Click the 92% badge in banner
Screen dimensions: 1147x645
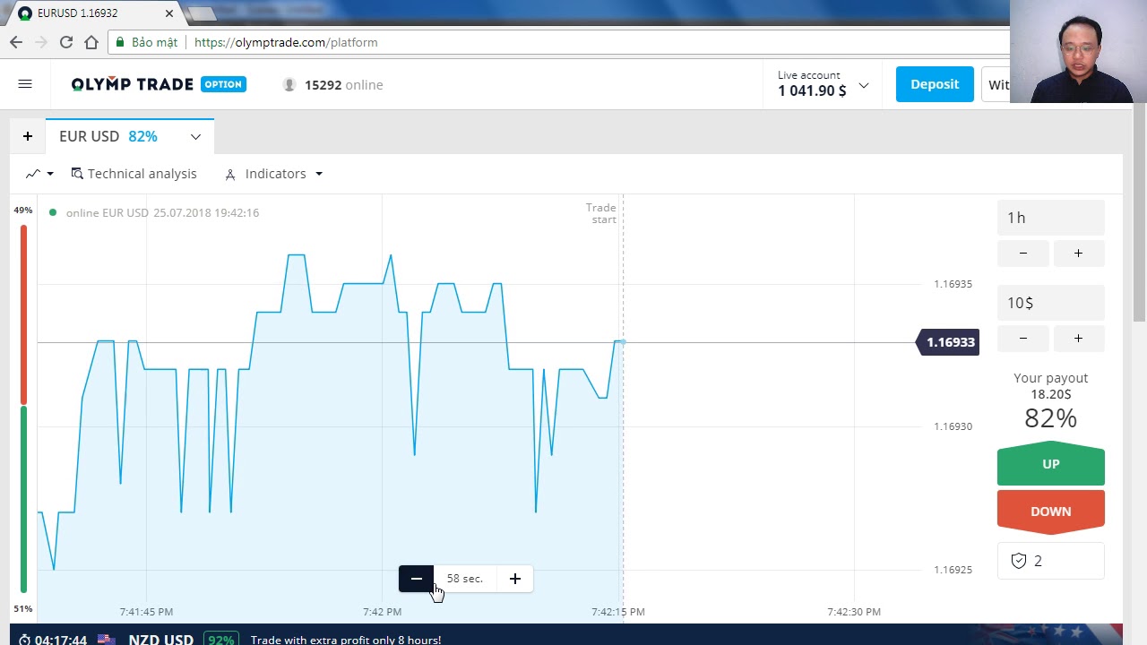coord(220,640)
